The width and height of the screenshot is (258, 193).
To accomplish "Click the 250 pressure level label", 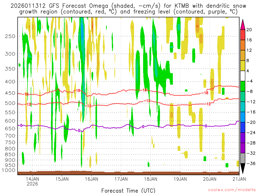I will tap(10, 36).
